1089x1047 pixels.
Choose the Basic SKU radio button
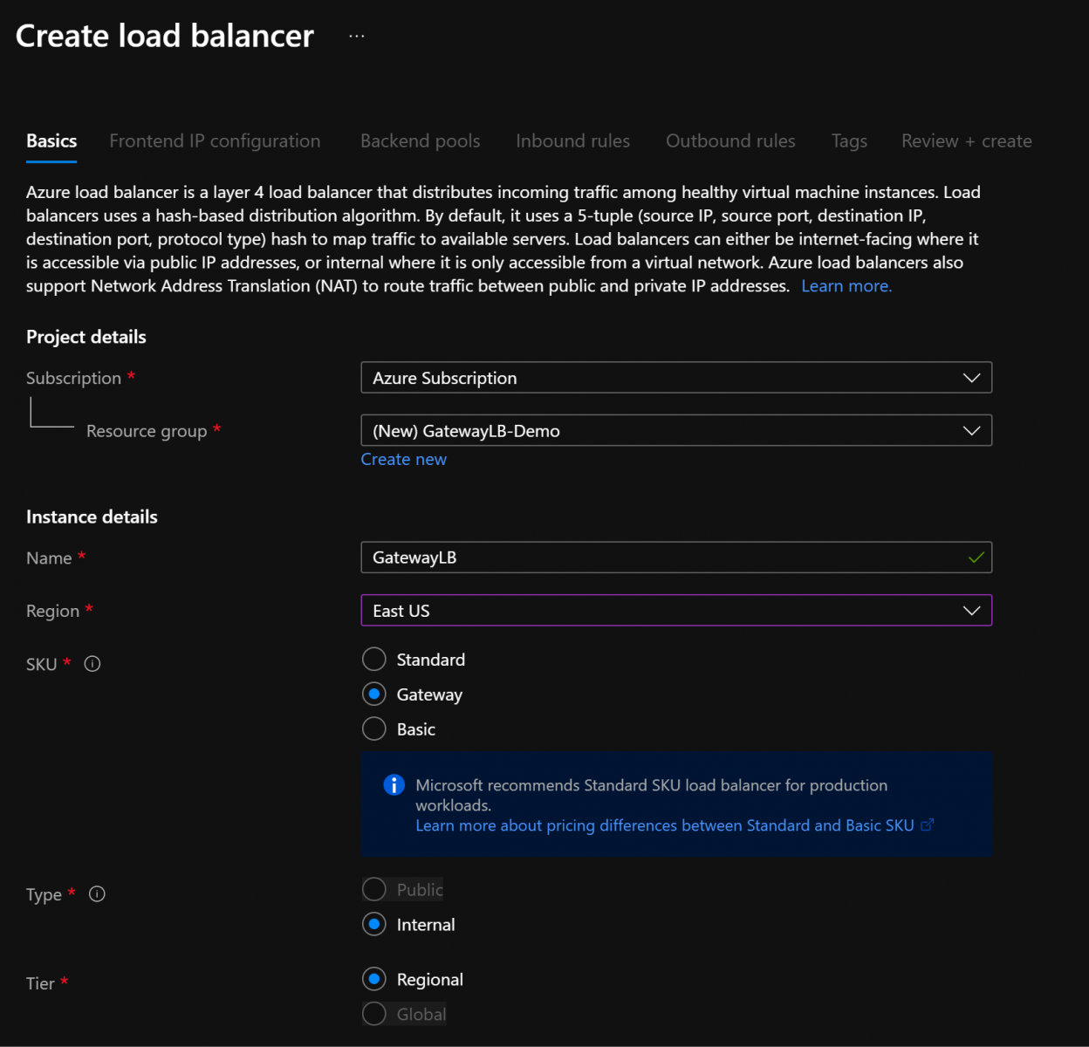pos(374,729)
